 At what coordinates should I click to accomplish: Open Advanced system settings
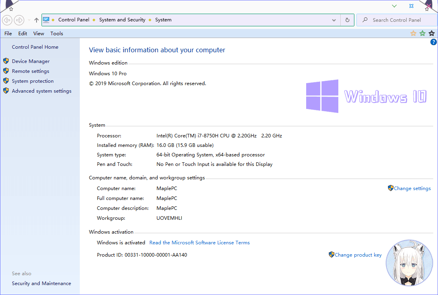[x=42, y=91]
